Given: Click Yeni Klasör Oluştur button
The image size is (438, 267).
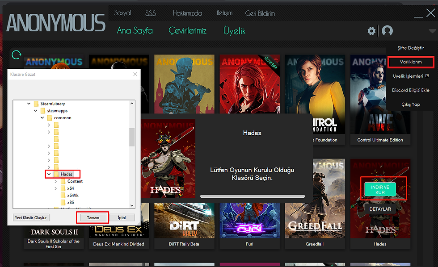Looking at the screenshot, I should pos(31,217).
